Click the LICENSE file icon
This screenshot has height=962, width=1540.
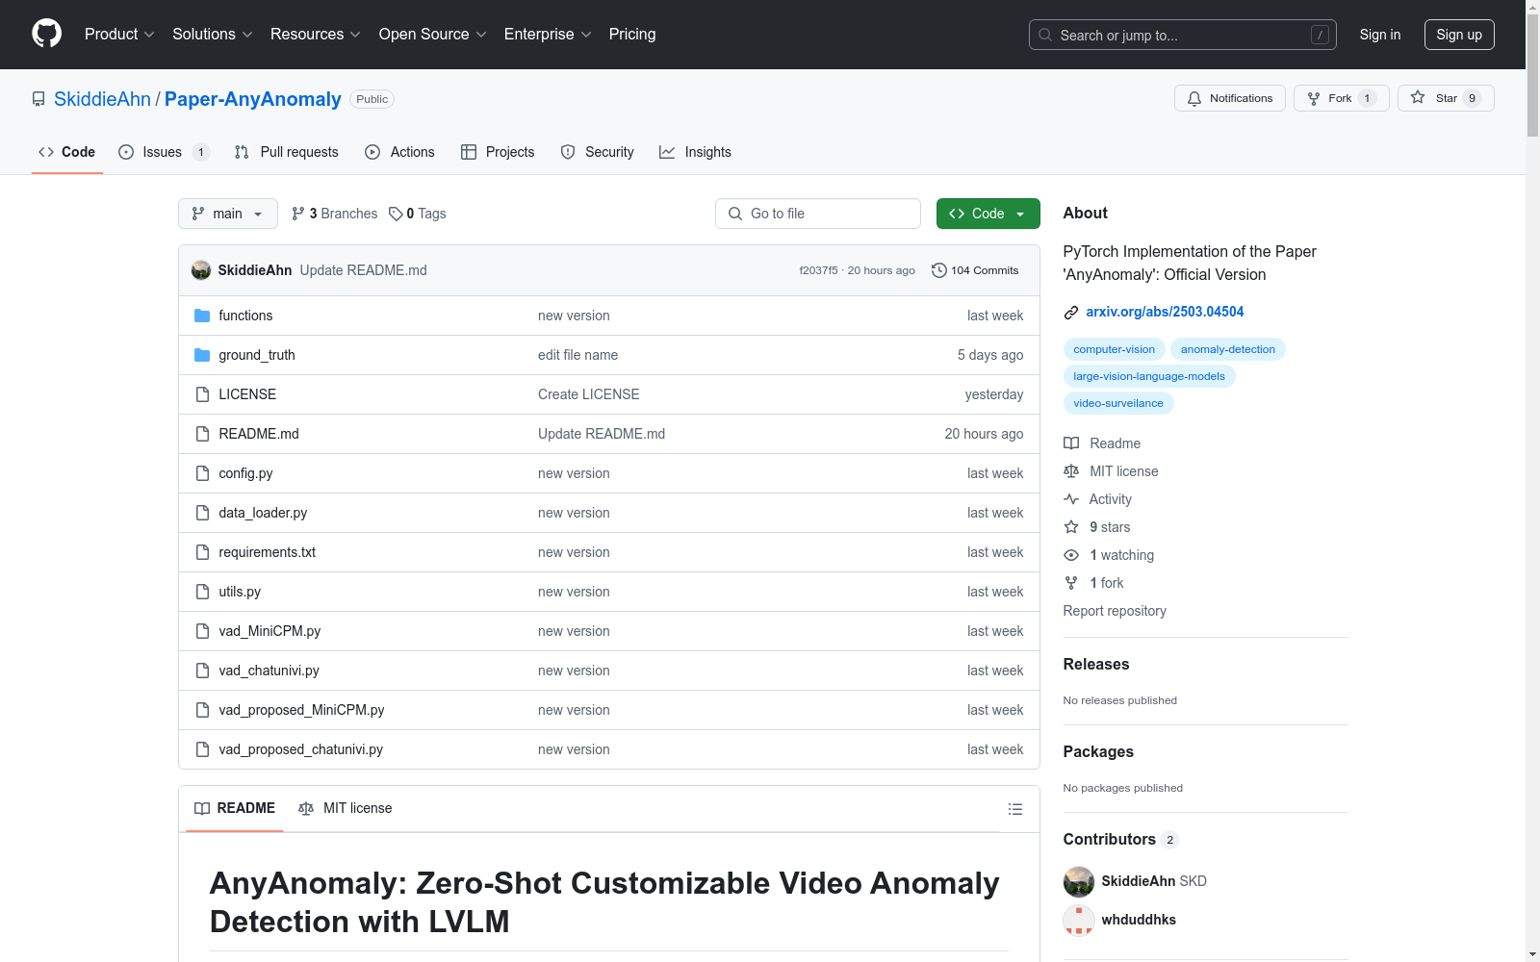point(202,394)
